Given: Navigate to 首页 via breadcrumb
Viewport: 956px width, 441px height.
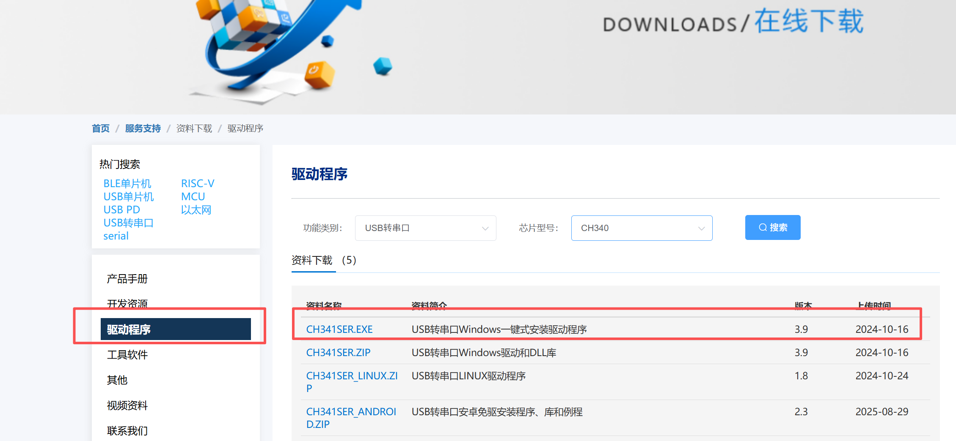Looking at the screenshot, I should pyautogui.click(x=100, y=128).
